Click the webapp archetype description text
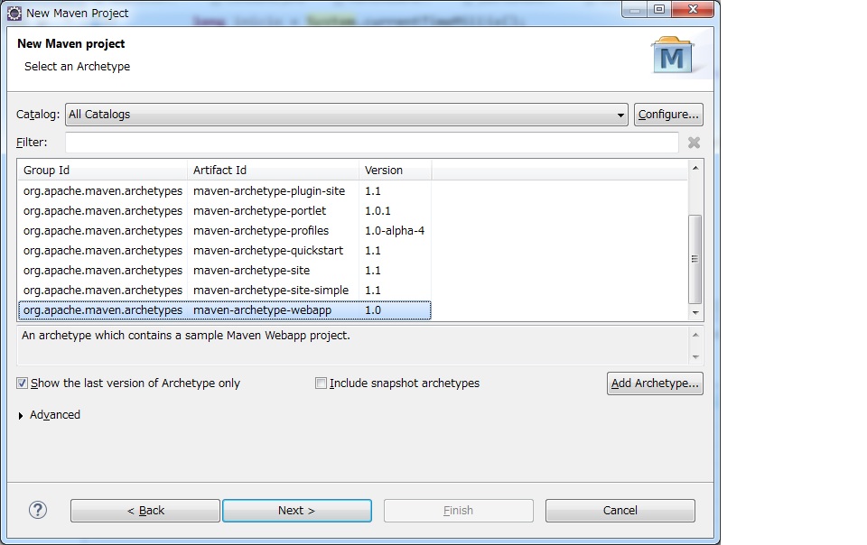Viewport: 867px width, 545px height. [x=186, y=335]
